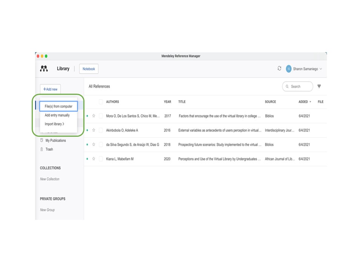This screenshot has height=272, width=362.
Task: Sort by AUTHORS column header
Action: 112,102
